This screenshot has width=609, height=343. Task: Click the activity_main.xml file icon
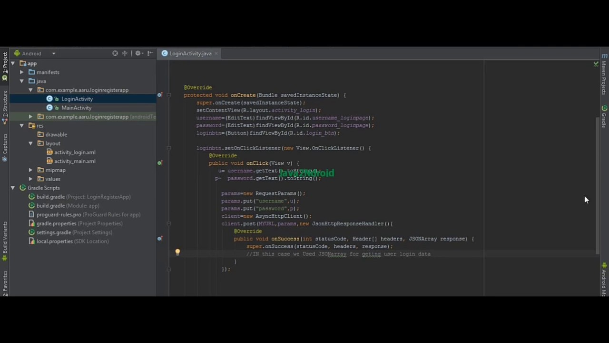tap(49, 161)
